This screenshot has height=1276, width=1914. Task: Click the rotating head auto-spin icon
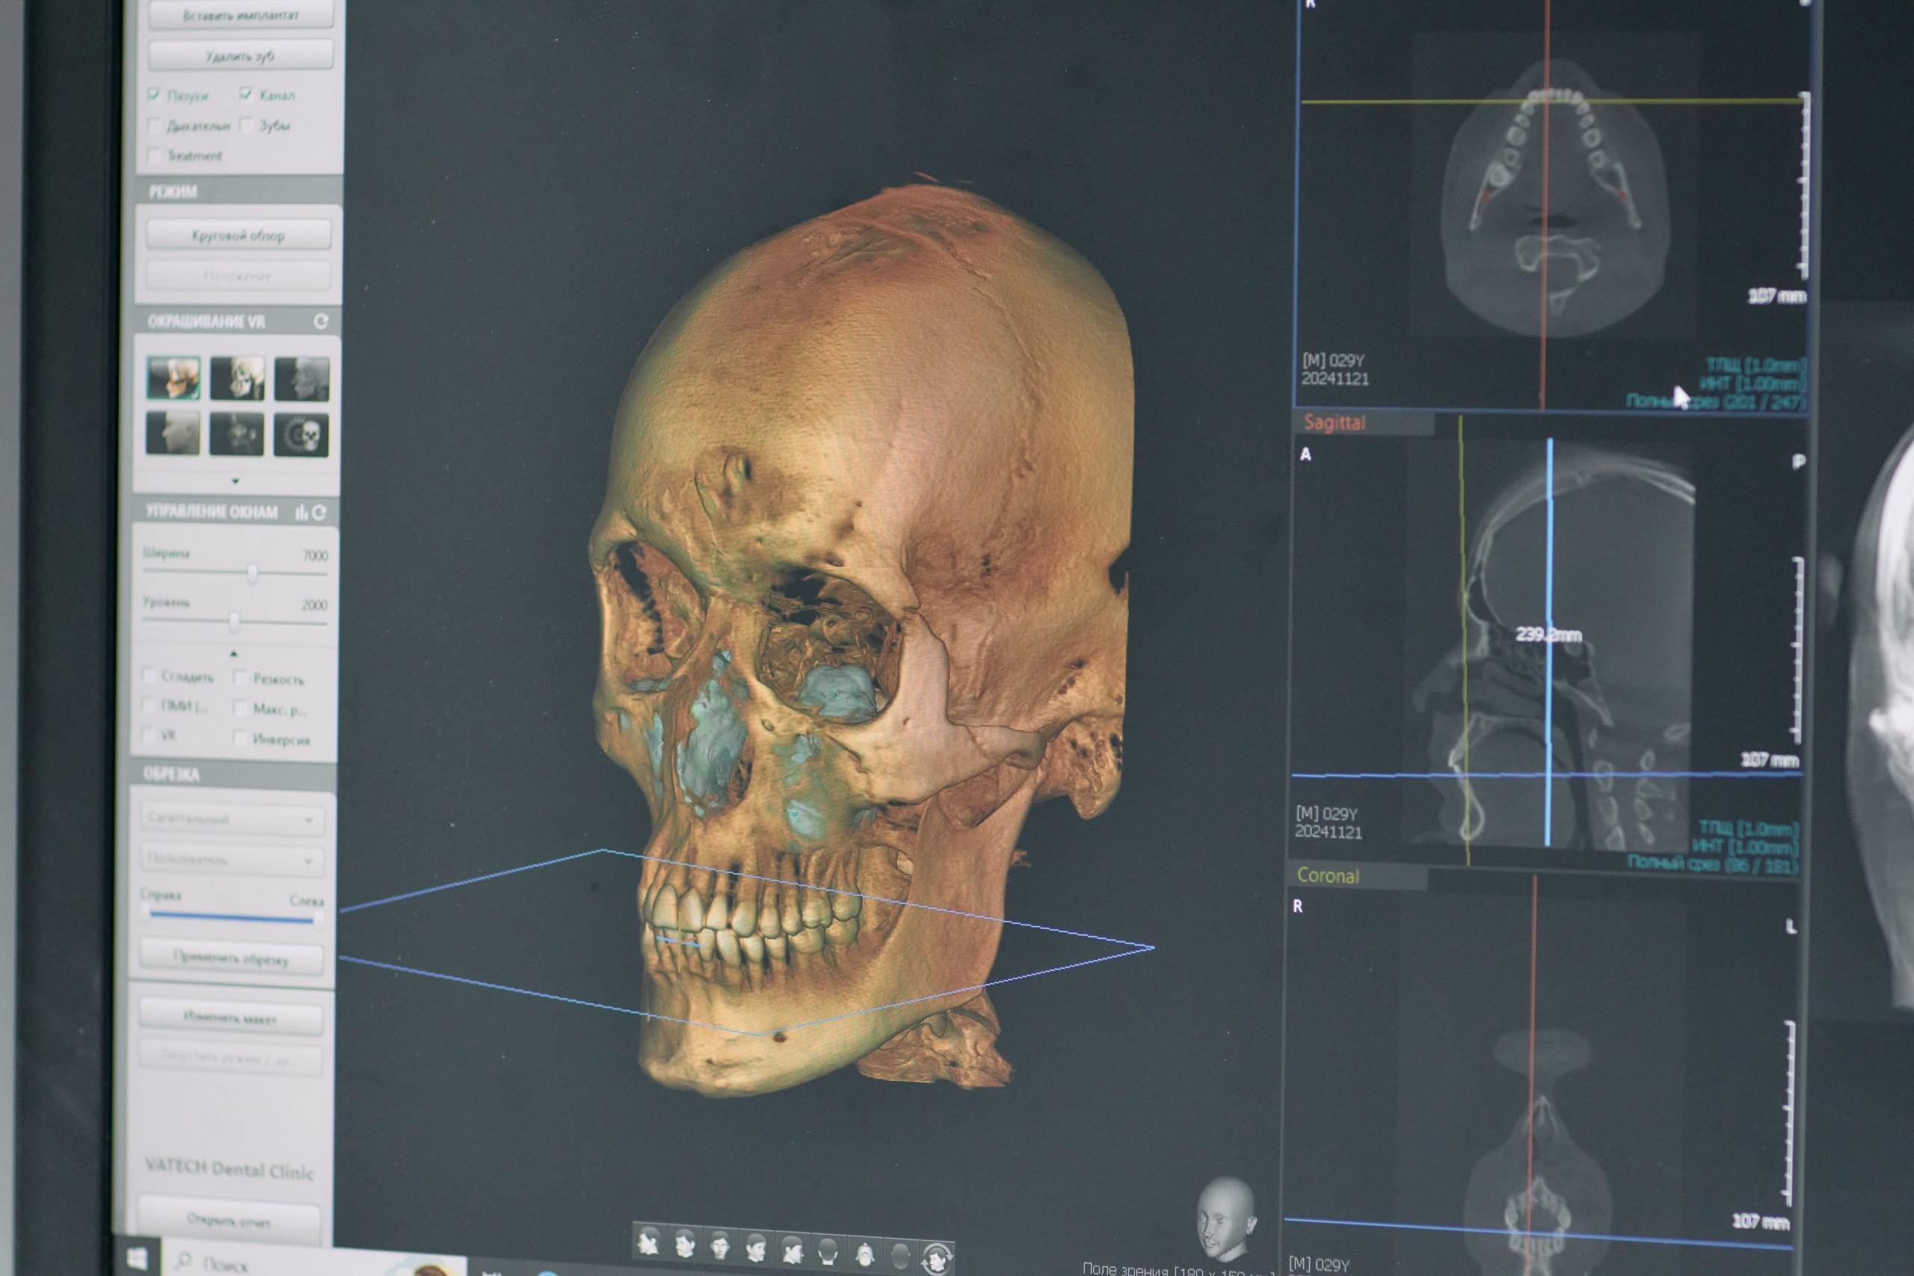coord(938,1260)
